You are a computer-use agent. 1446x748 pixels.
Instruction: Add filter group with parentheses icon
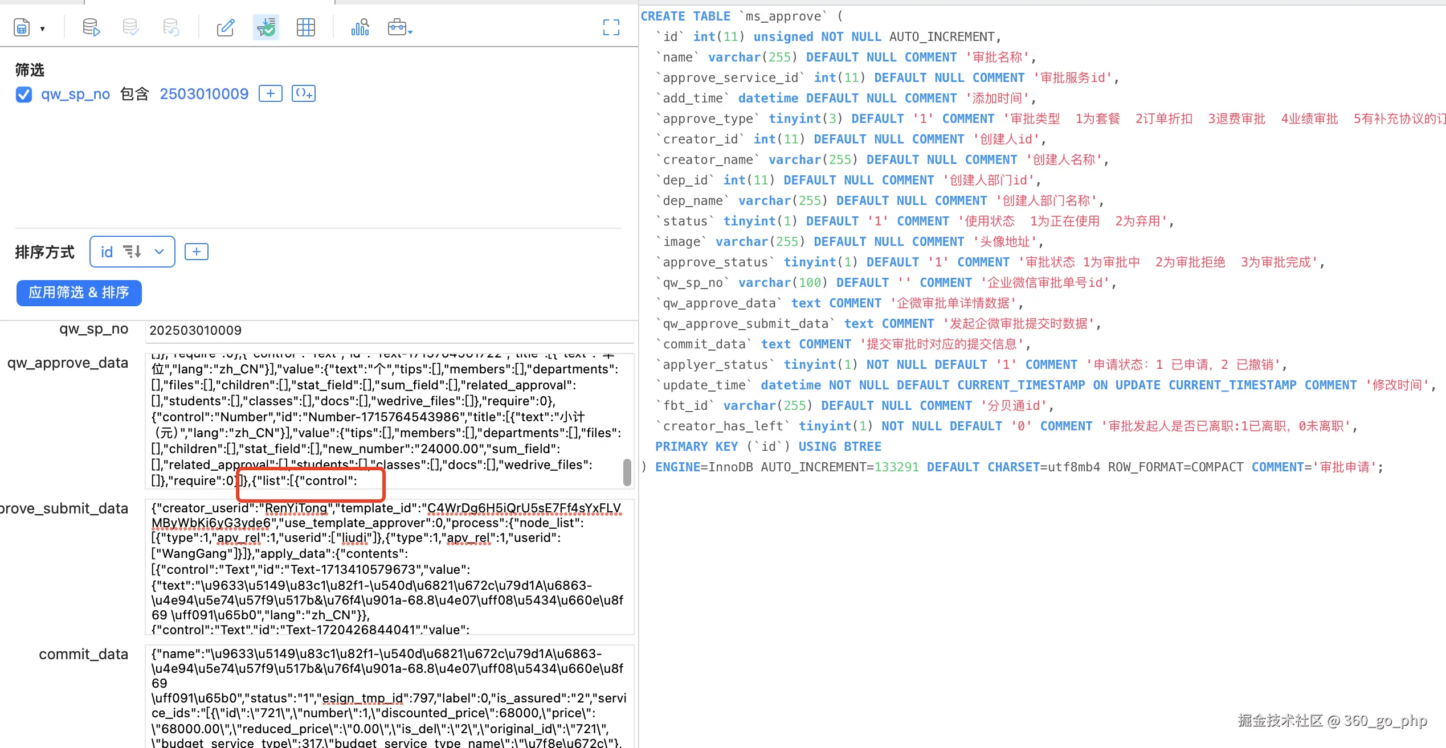pyautogui.click(x=304, y=93)
